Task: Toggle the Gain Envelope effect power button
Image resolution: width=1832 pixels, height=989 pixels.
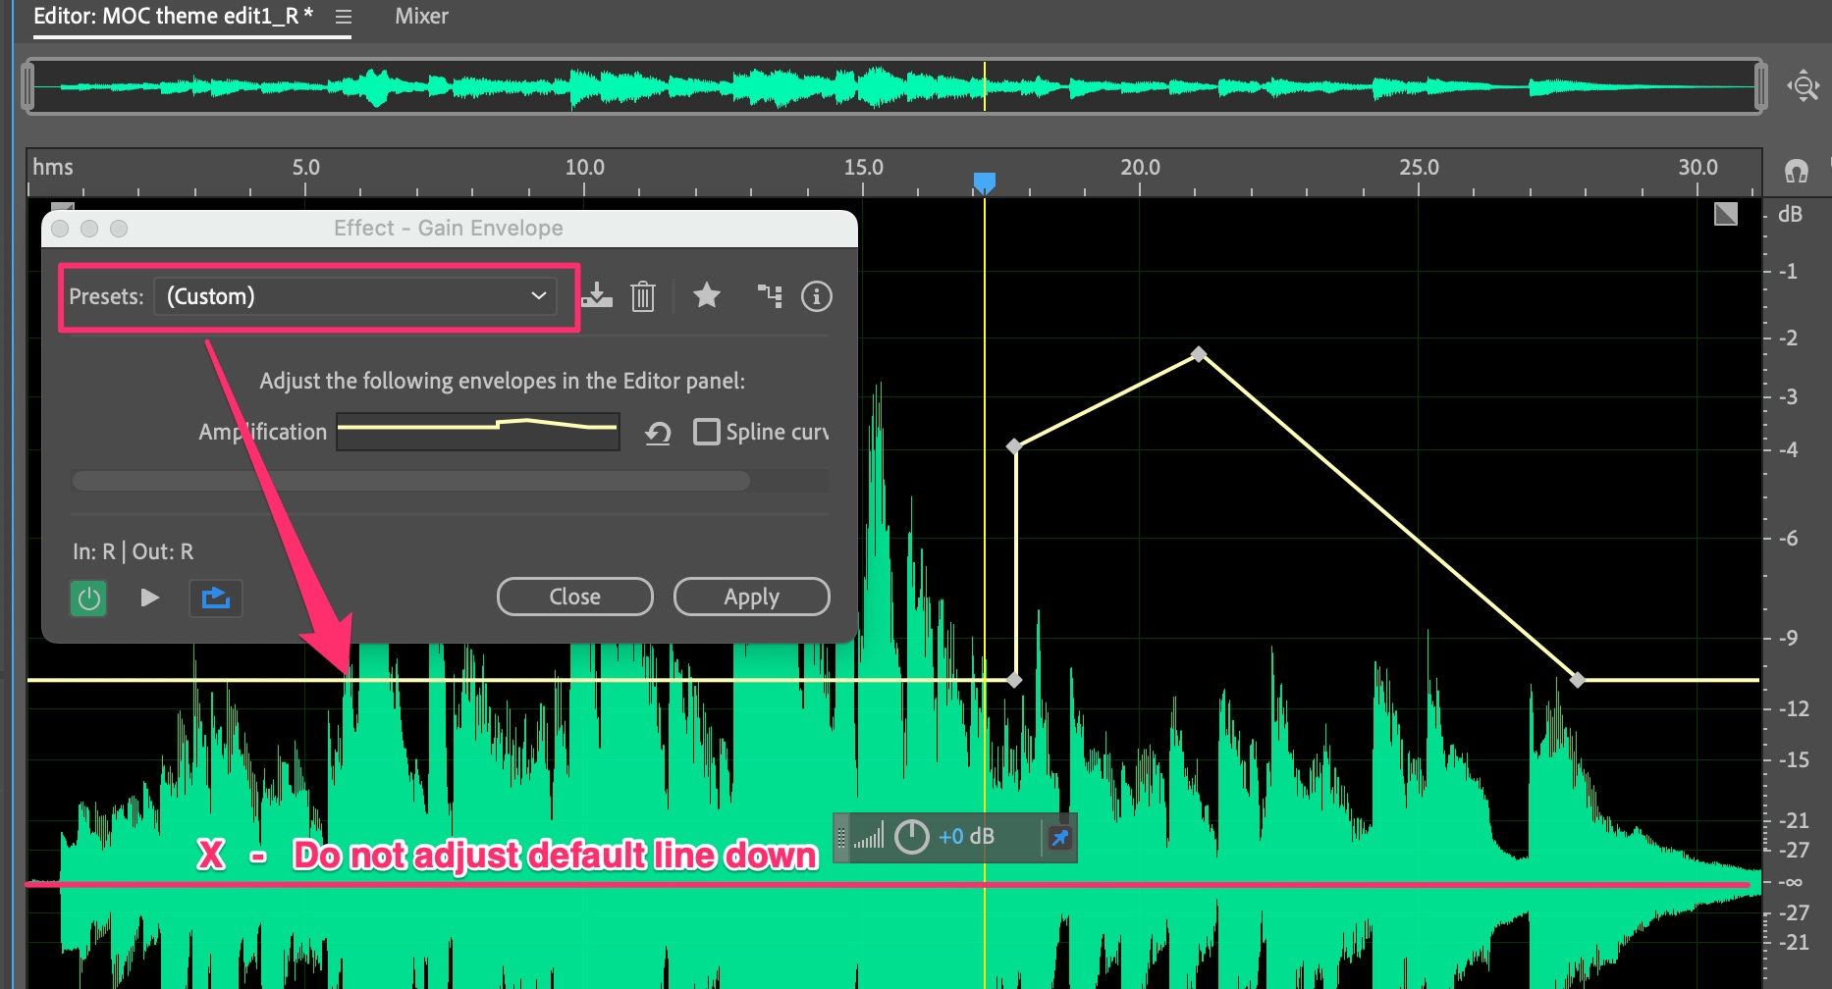Action: click(88, 599)
